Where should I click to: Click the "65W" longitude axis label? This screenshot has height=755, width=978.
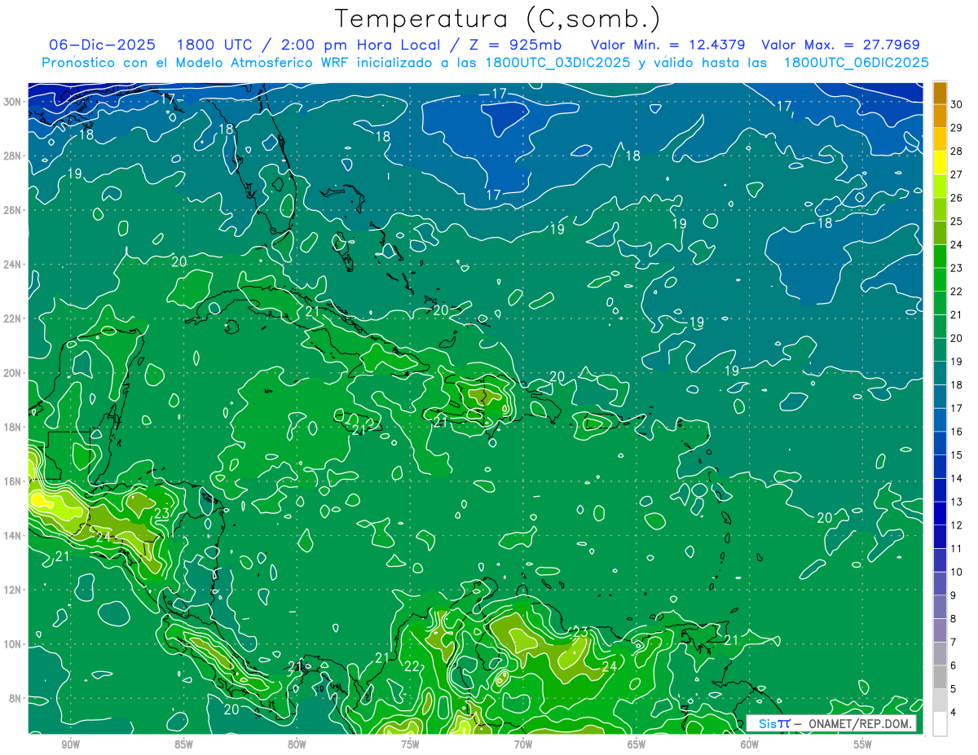637,744
